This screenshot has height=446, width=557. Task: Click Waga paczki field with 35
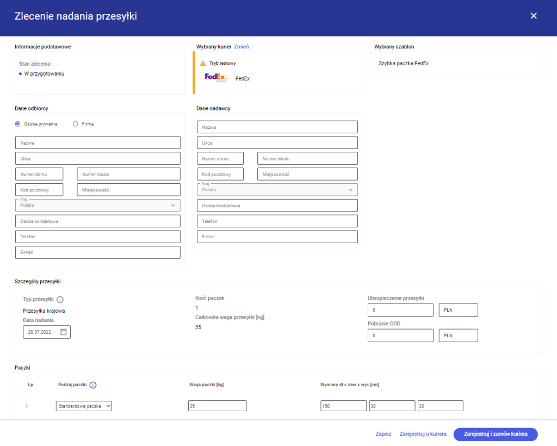point(217,406)
